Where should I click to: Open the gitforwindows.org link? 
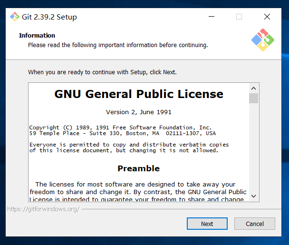pos(43,209)
